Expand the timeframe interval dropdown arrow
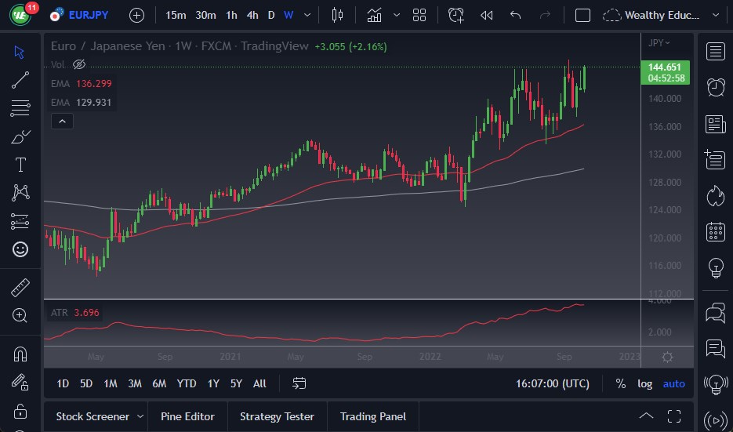This screenshot has width=733, height=432. tap(307, 15)
